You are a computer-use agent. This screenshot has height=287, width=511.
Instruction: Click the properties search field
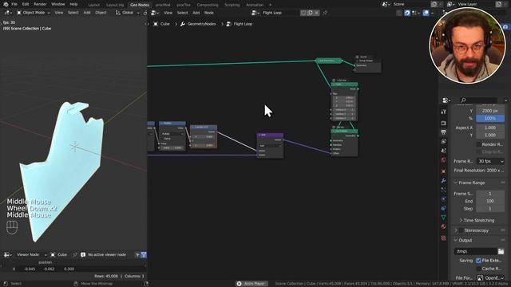478,100
